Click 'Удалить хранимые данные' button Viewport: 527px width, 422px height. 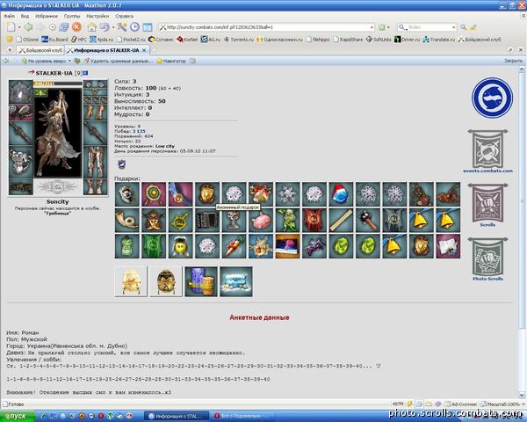(118, 61)
